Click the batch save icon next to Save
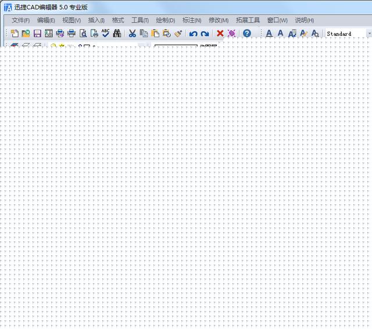372x329 pixels. click(49, 33)
